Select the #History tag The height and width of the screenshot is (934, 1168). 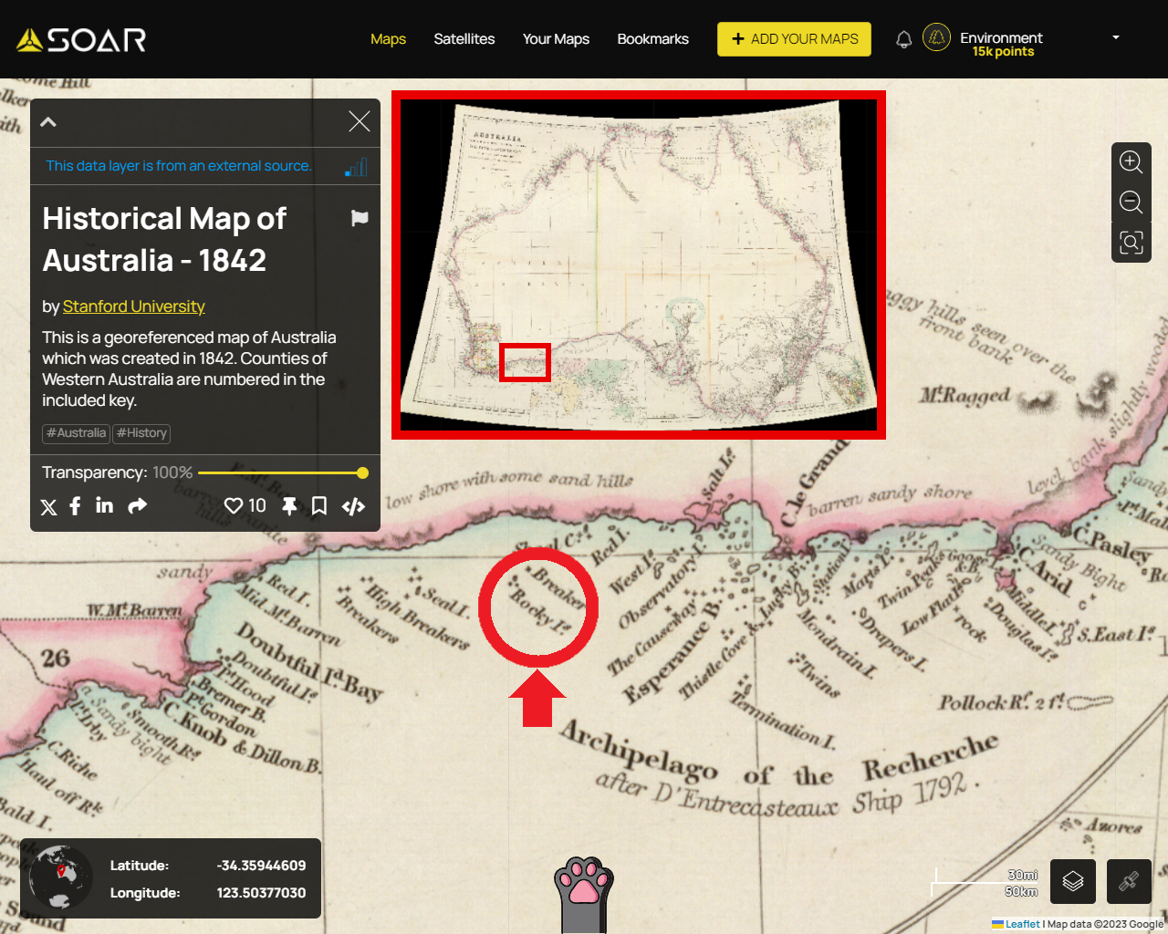(x=141, y=433)
